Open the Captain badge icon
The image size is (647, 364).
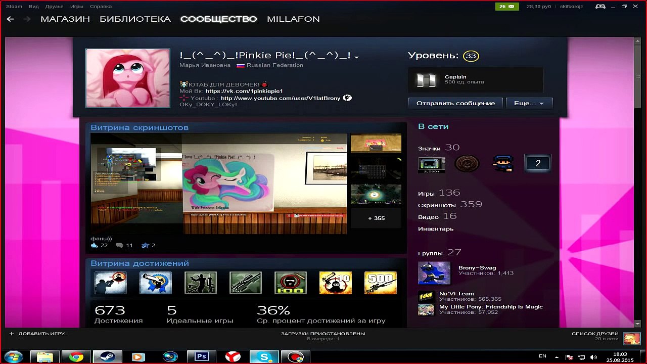click(x=426, y=80)
